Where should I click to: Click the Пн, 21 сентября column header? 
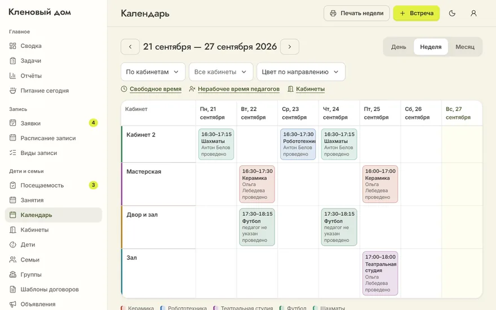tap(216, 113)
